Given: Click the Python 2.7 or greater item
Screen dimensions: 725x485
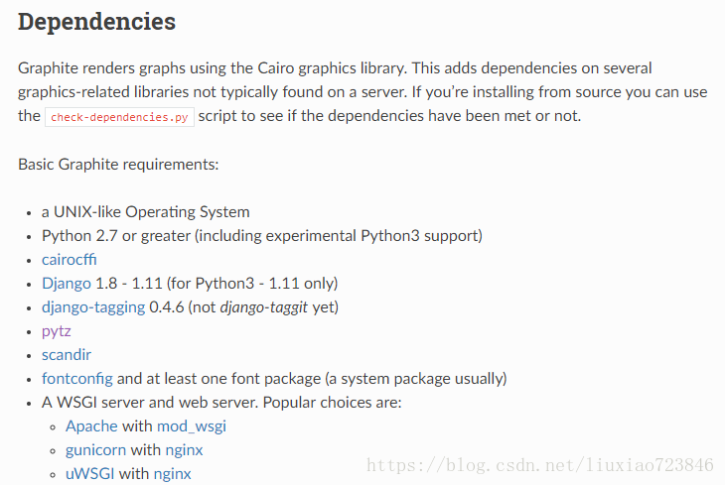Looking at the screenshot, I should tap(262, 236).
